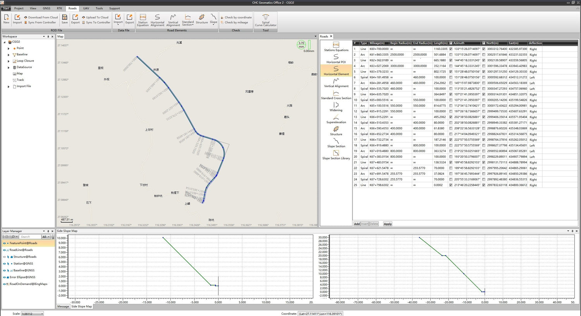
Task: Toggle visibility of RoadOnDemand@BingMaps layer
Action: pyautogui.click(x=4, y=284)
